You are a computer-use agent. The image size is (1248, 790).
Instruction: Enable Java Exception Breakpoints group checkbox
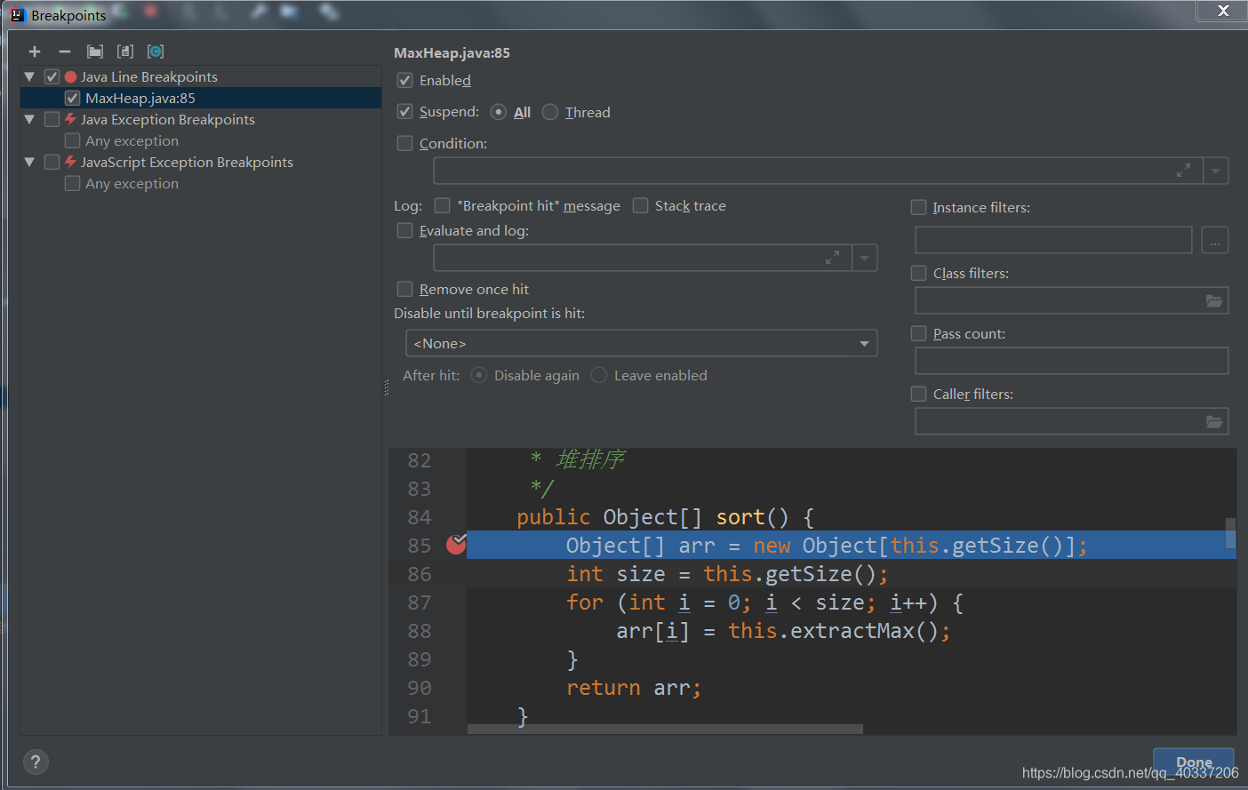(x=52, y=119)
